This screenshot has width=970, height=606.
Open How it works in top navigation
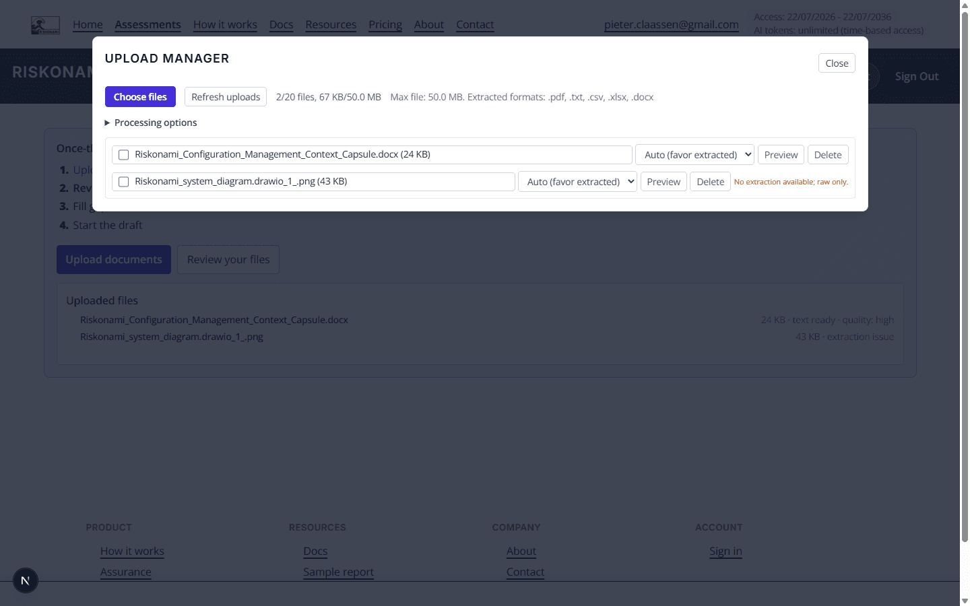225,25
